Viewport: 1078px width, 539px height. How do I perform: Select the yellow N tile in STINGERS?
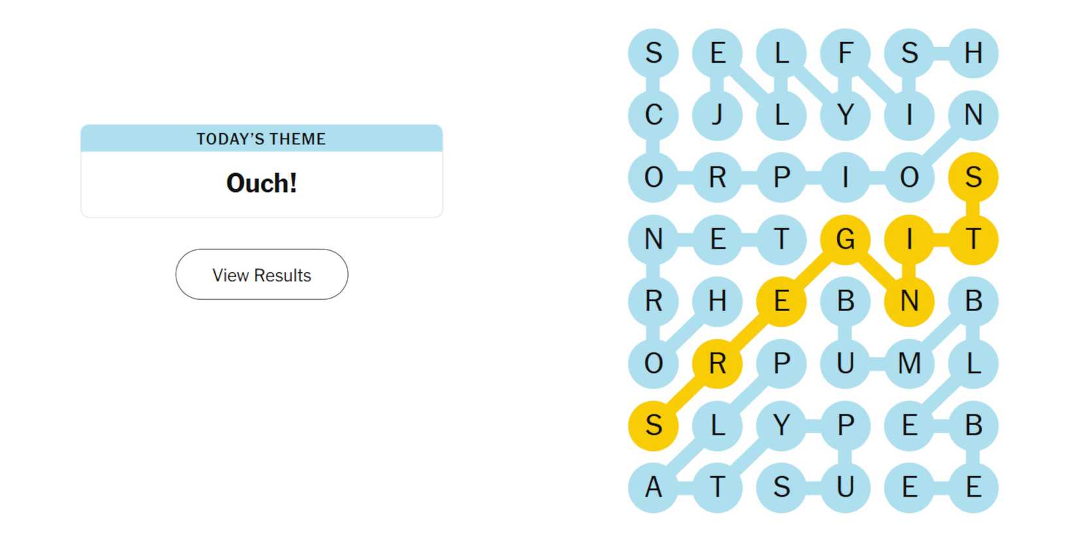click(909, 301)
